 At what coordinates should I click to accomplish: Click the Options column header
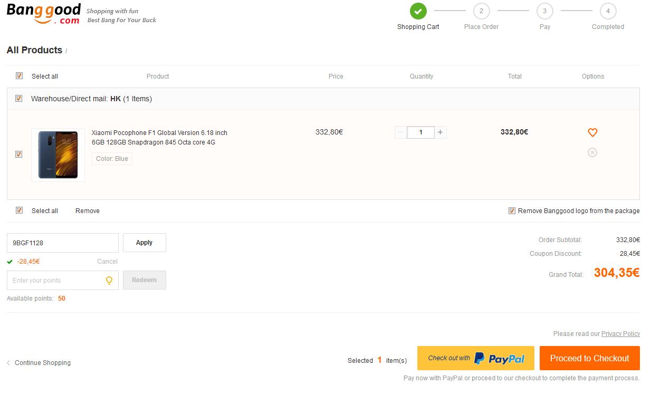[x=593, y=76]
